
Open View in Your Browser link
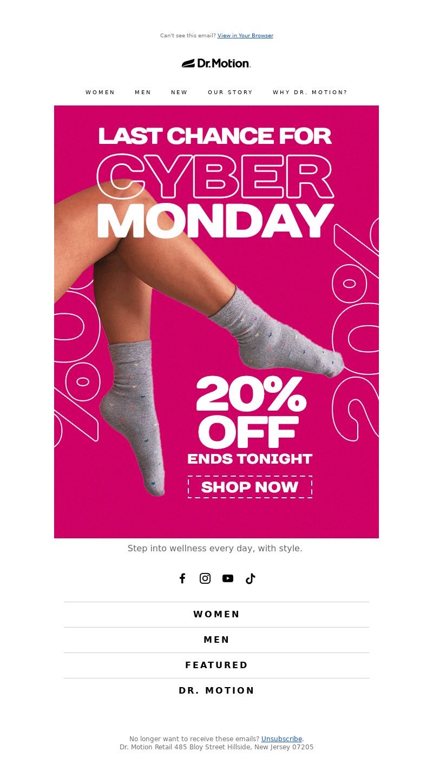pos(245,36)
